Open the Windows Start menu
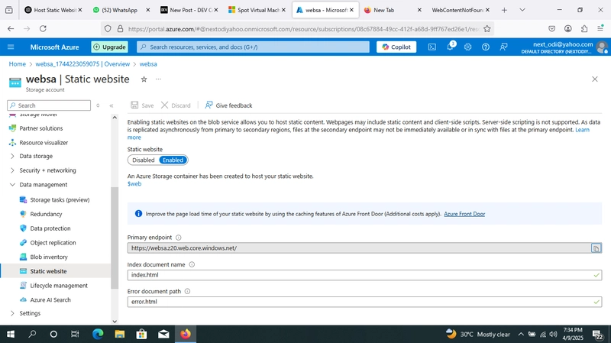 [11, 334]
